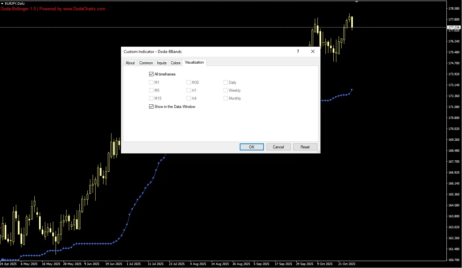
Task: Click the H4 timeframe checkbox
Action: pos(189,98)
